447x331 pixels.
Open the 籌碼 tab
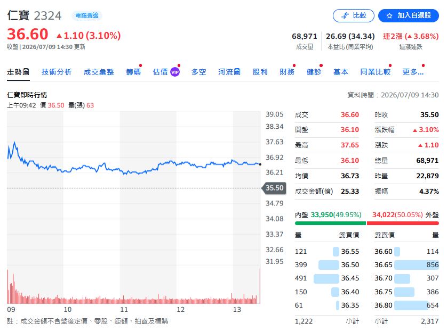click(x=133, y=72)
